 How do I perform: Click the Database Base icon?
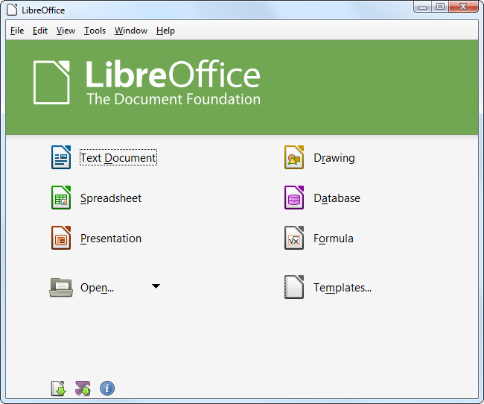click(294, 198)
